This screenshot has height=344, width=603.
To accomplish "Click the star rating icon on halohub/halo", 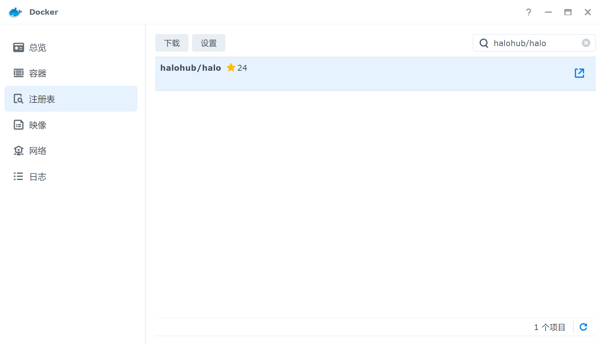I will [231, 68].
